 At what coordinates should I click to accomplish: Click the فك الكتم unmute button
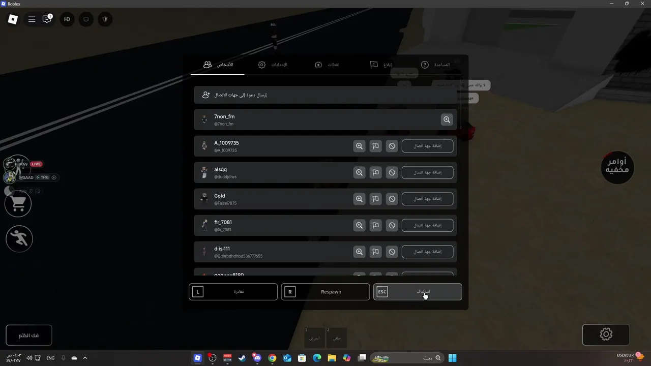point(29,335)
